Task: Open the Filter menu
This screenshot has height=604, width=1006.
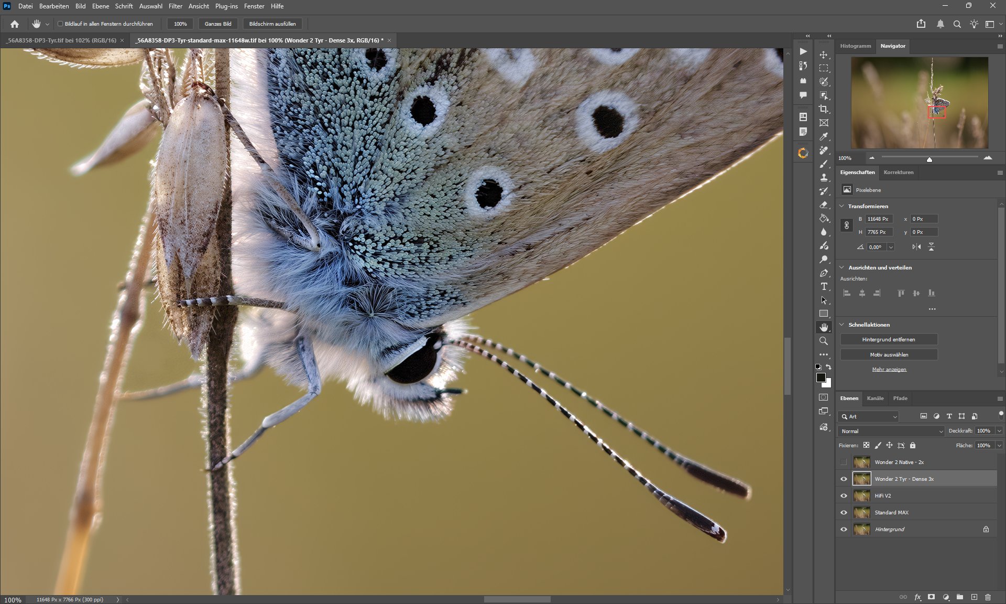Action: [175, 6]
